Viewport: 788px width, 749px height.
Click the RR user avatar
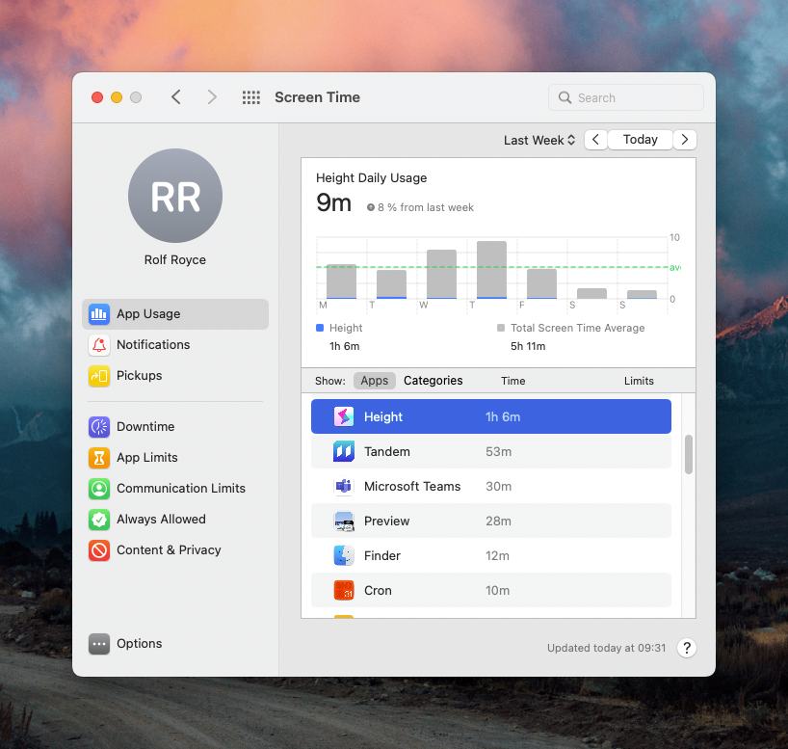[x=175, y=196]
